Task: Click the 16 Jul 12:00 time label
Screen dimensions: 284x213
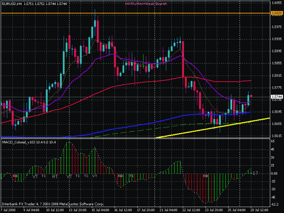Action: pos(123,210)
